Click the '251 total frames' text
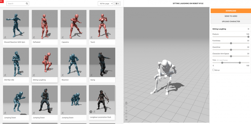The image size is (251, 124). [222, 60]
